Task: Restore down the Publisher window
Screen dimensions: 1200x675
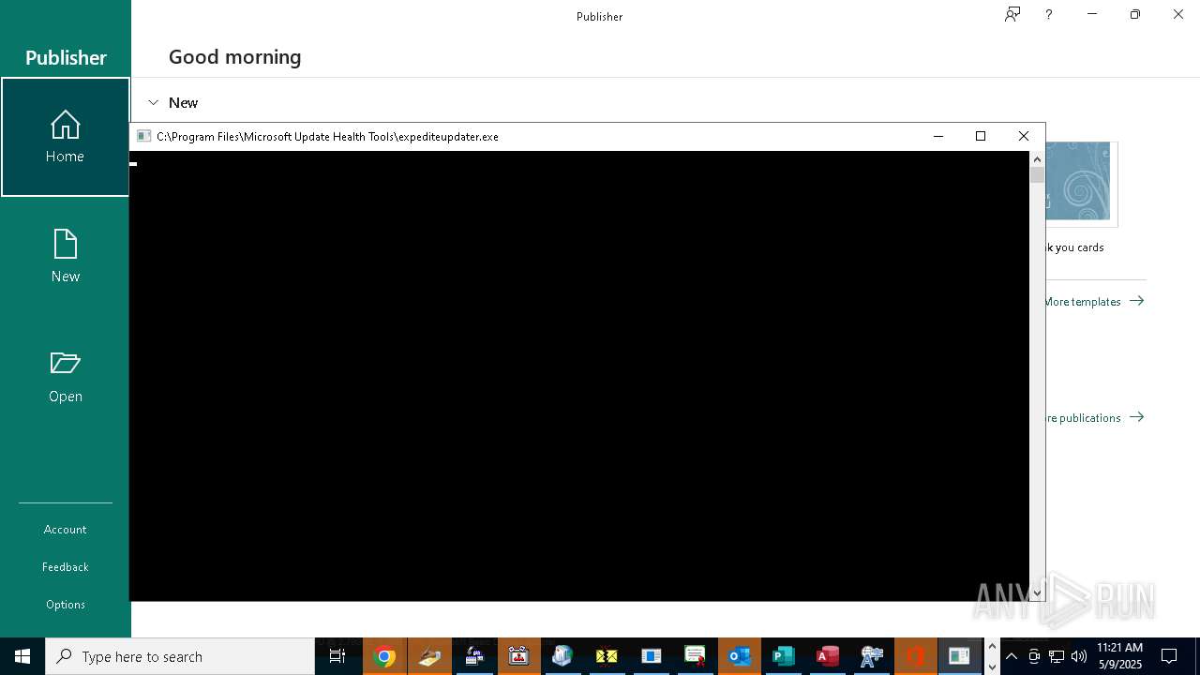Action: pyautogui.click(x=1135, y=14)
